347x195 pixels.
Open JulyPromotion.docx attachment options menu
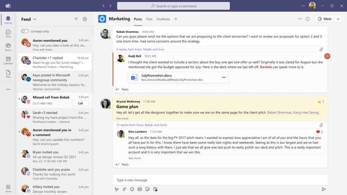[224, 77]
